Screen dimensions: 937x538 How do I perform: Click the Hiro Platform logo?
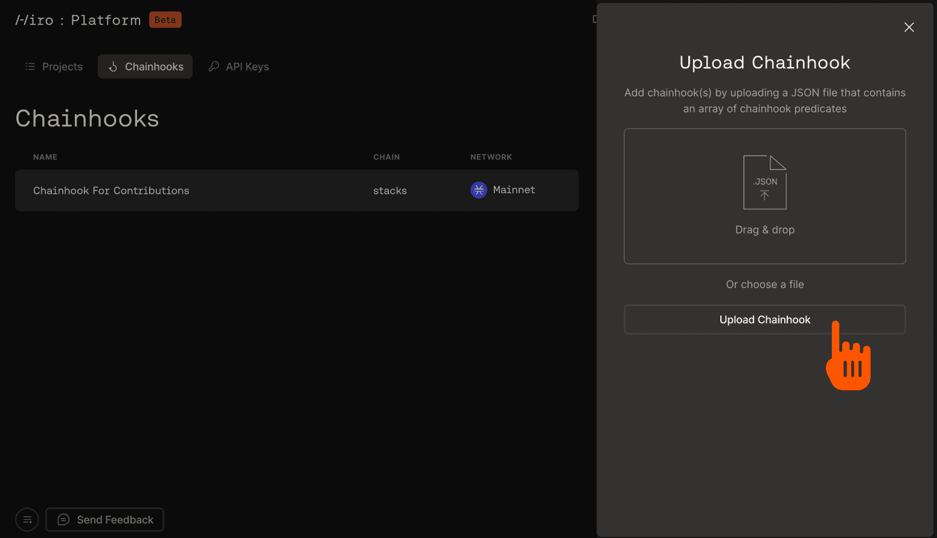78,20
